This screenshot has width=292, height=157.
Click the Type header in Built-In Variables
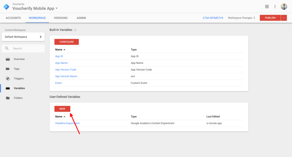coord(134,50)
